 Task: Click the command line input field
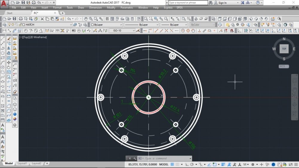click(x=166, y=158)
